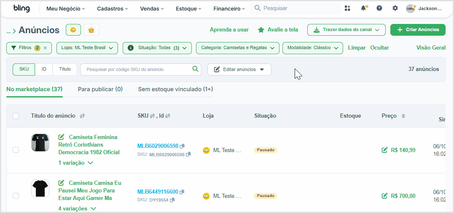
Task: Copy ID MLB6029006598 with copy icon
Action: click(182, 146)
